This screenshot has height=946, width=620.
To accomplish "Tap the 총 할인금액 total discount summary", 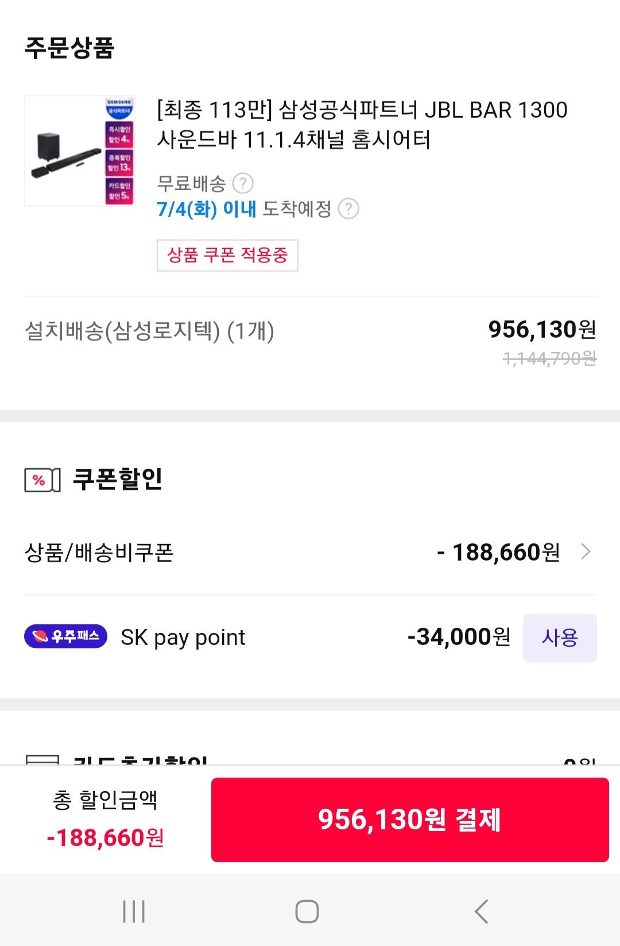I will [x=106, y=820].
